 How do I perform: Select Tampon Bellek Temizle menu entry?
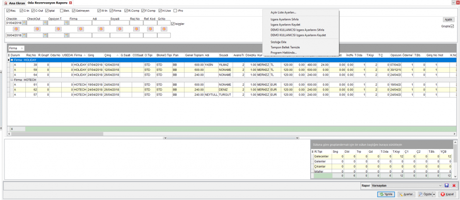coord(285,47)
